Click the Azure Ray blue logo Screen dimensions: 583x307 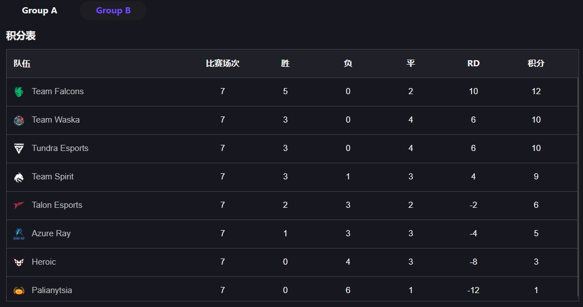point(19,234)
